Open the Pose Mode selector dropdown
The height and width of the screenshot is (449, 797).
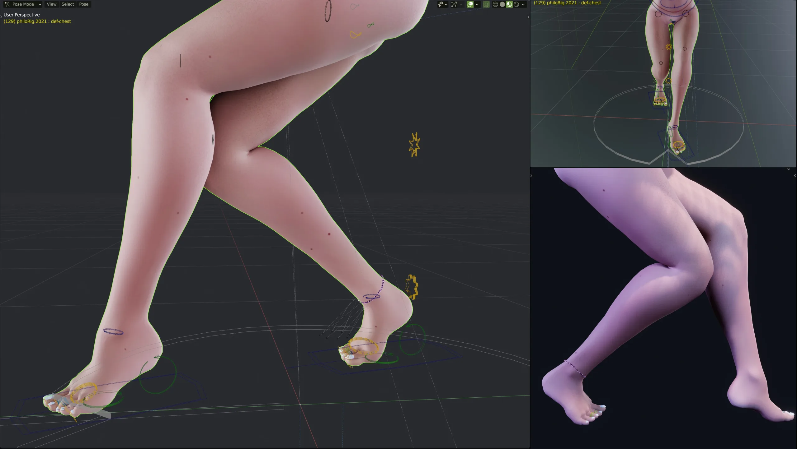point(23,4)
